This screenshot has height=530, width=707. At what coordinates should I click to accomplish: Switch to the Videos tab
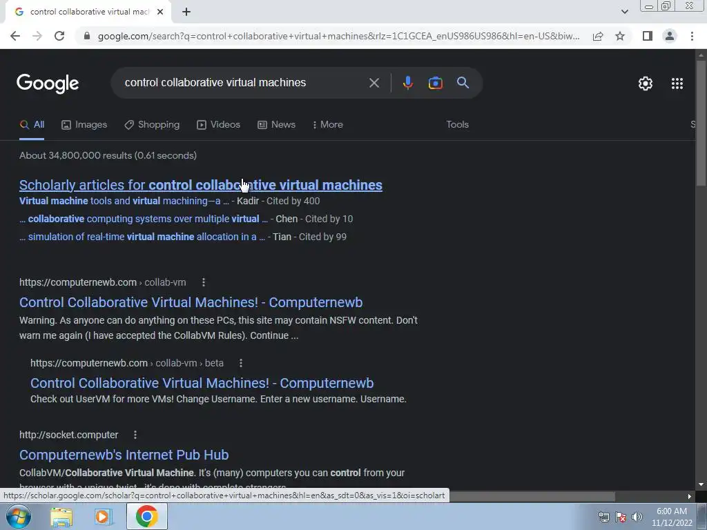pos(219,125)
